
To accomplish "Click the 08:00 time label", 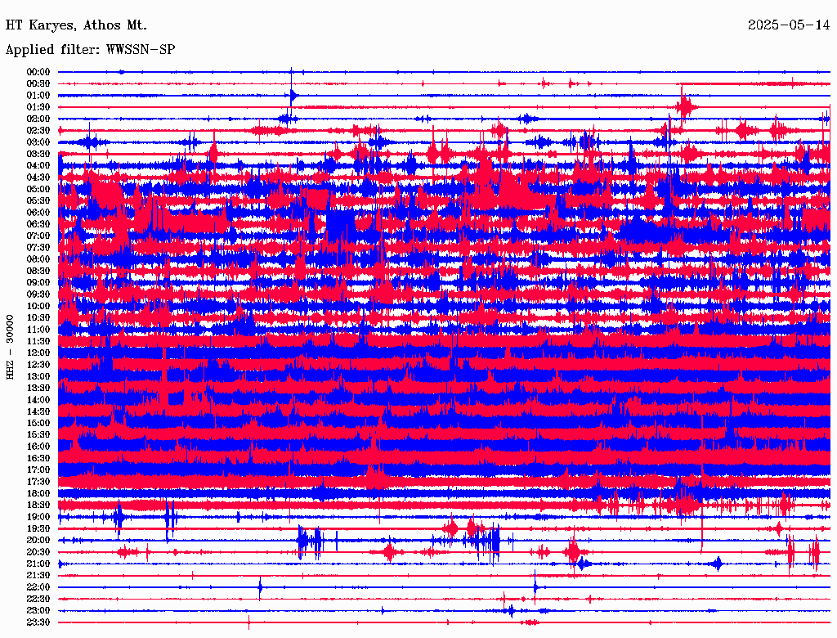I will coord(38,259).
